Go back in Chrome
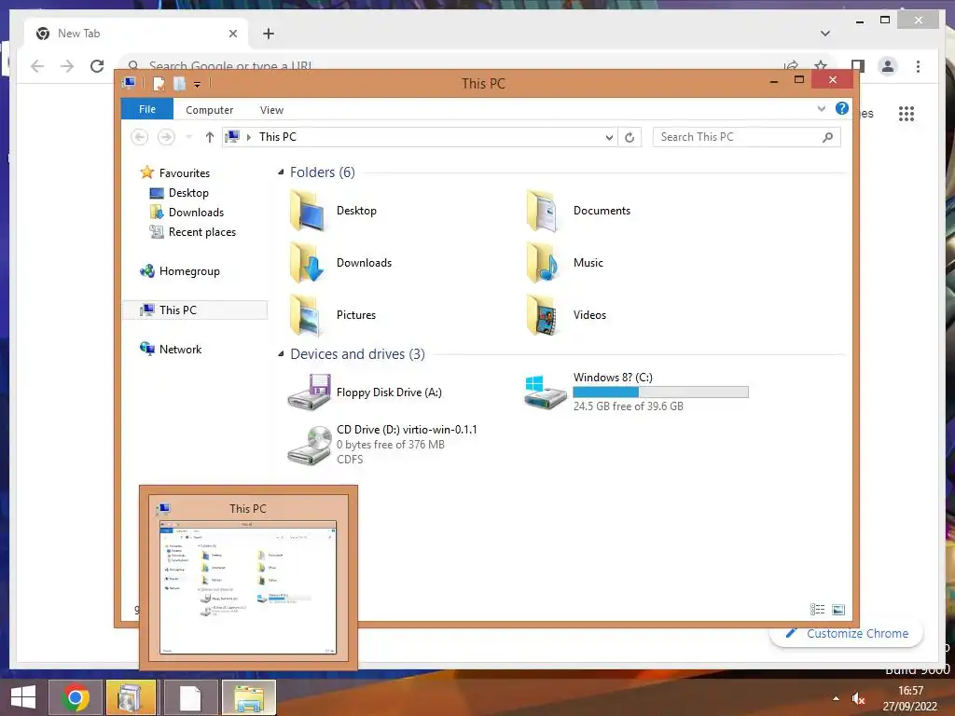 click(x=37, y=66)
